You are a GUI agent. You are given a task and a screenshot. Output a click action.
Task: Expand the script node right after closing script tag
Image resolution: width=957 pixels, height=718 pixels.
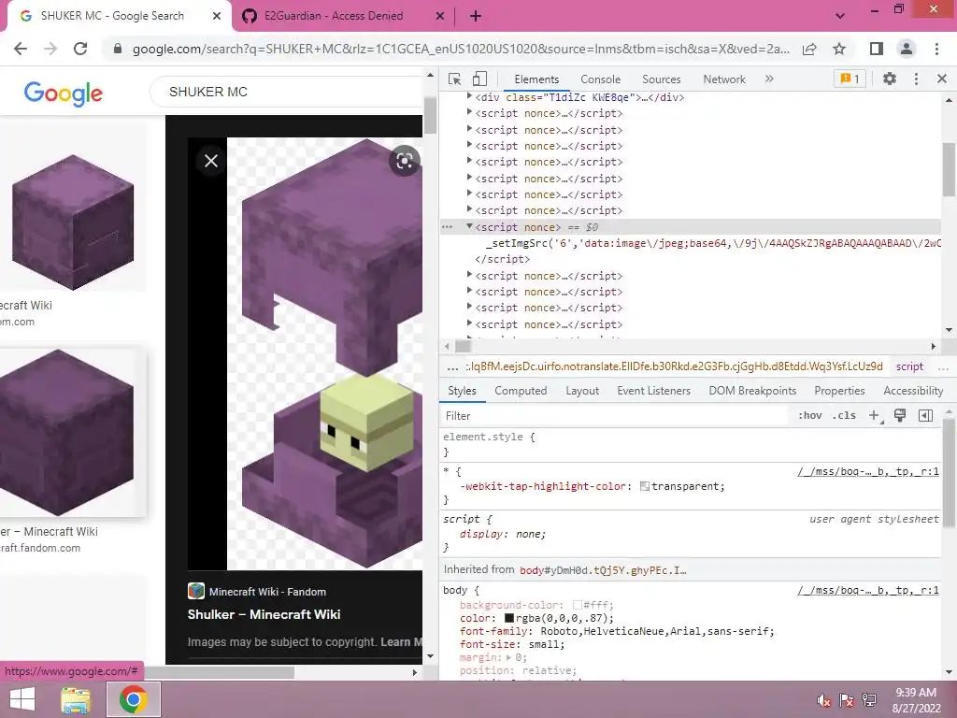pyautogui.click(x=469, y=276)
